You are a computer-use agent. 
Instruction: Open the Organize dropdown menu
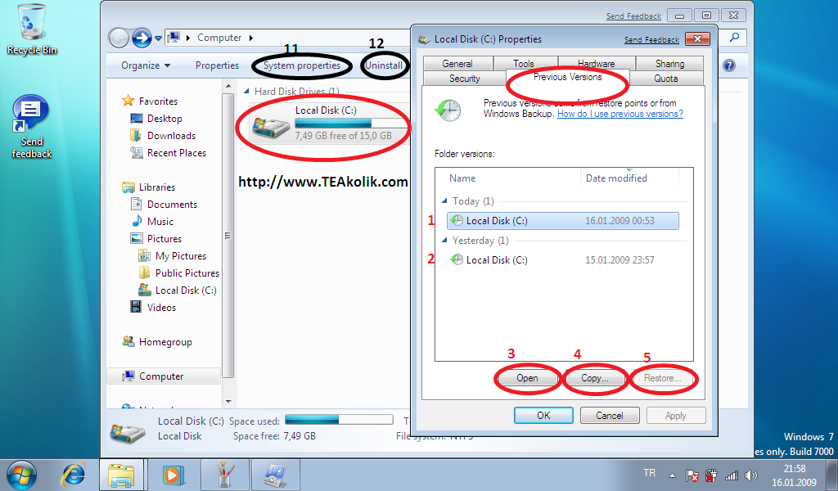pos(146,65)
